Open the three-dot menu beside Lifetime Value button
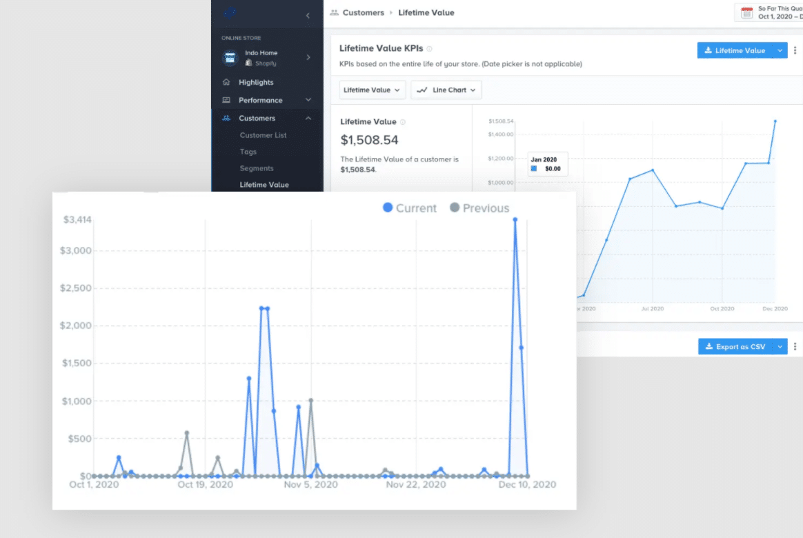803x538 pixels. coord(795,50)
